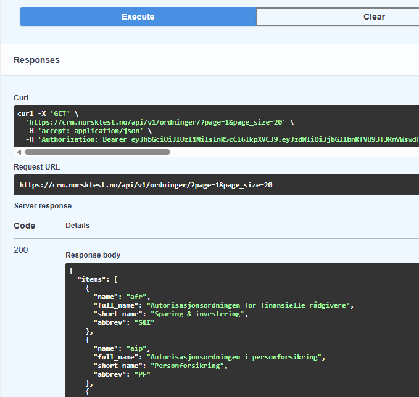
Task: Click the Request URL label
Action: pos(36,167)
